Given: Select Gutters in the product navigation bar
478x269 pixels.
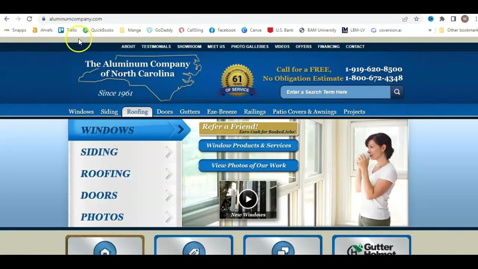Looking at the screenshot, I should click(190, 112).
